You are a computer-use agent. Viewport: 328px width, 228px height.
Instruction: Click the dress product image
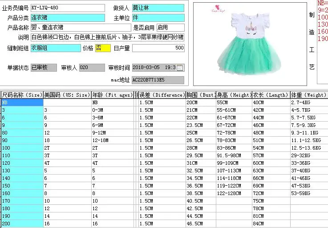pyautogui.click(x=250, y=44)
